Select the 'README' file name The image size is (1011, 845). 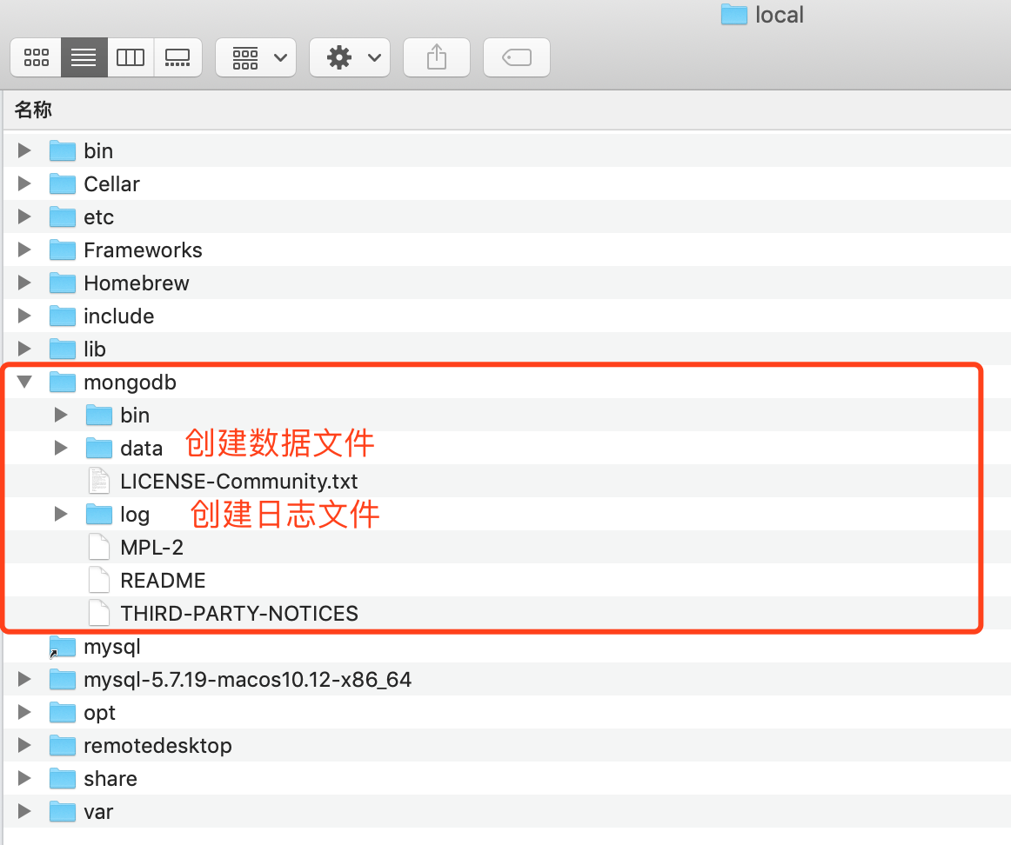(x=163, y=581)
